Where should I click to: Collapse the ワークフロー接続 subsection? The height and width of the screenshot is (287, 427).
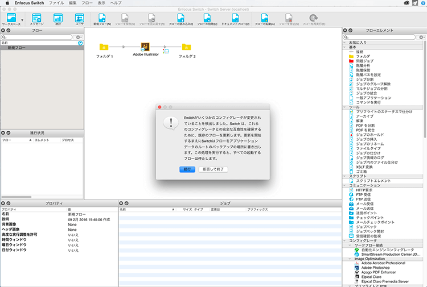click(x=350, y=245)
